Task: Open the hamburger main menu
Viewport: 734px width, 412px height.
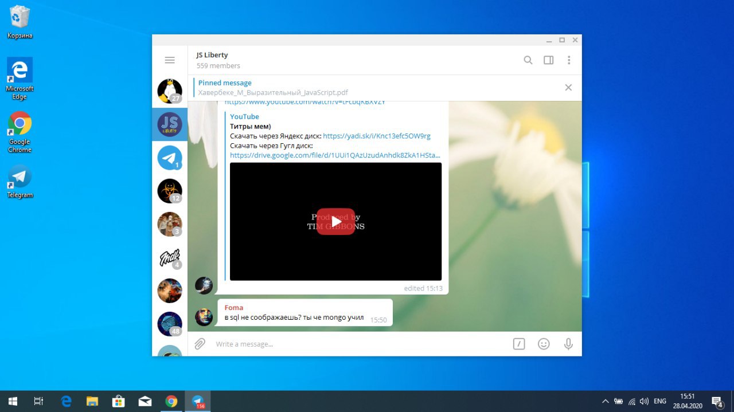Action: (x=170, y=60)
